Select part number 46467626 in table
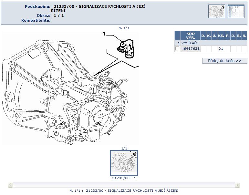 click(x=191, y=49)
